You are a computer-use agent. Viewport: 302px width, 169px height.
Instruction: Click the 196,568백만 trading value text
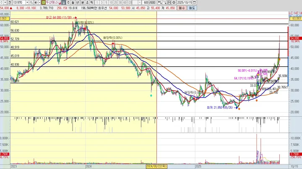coord(89,8)
